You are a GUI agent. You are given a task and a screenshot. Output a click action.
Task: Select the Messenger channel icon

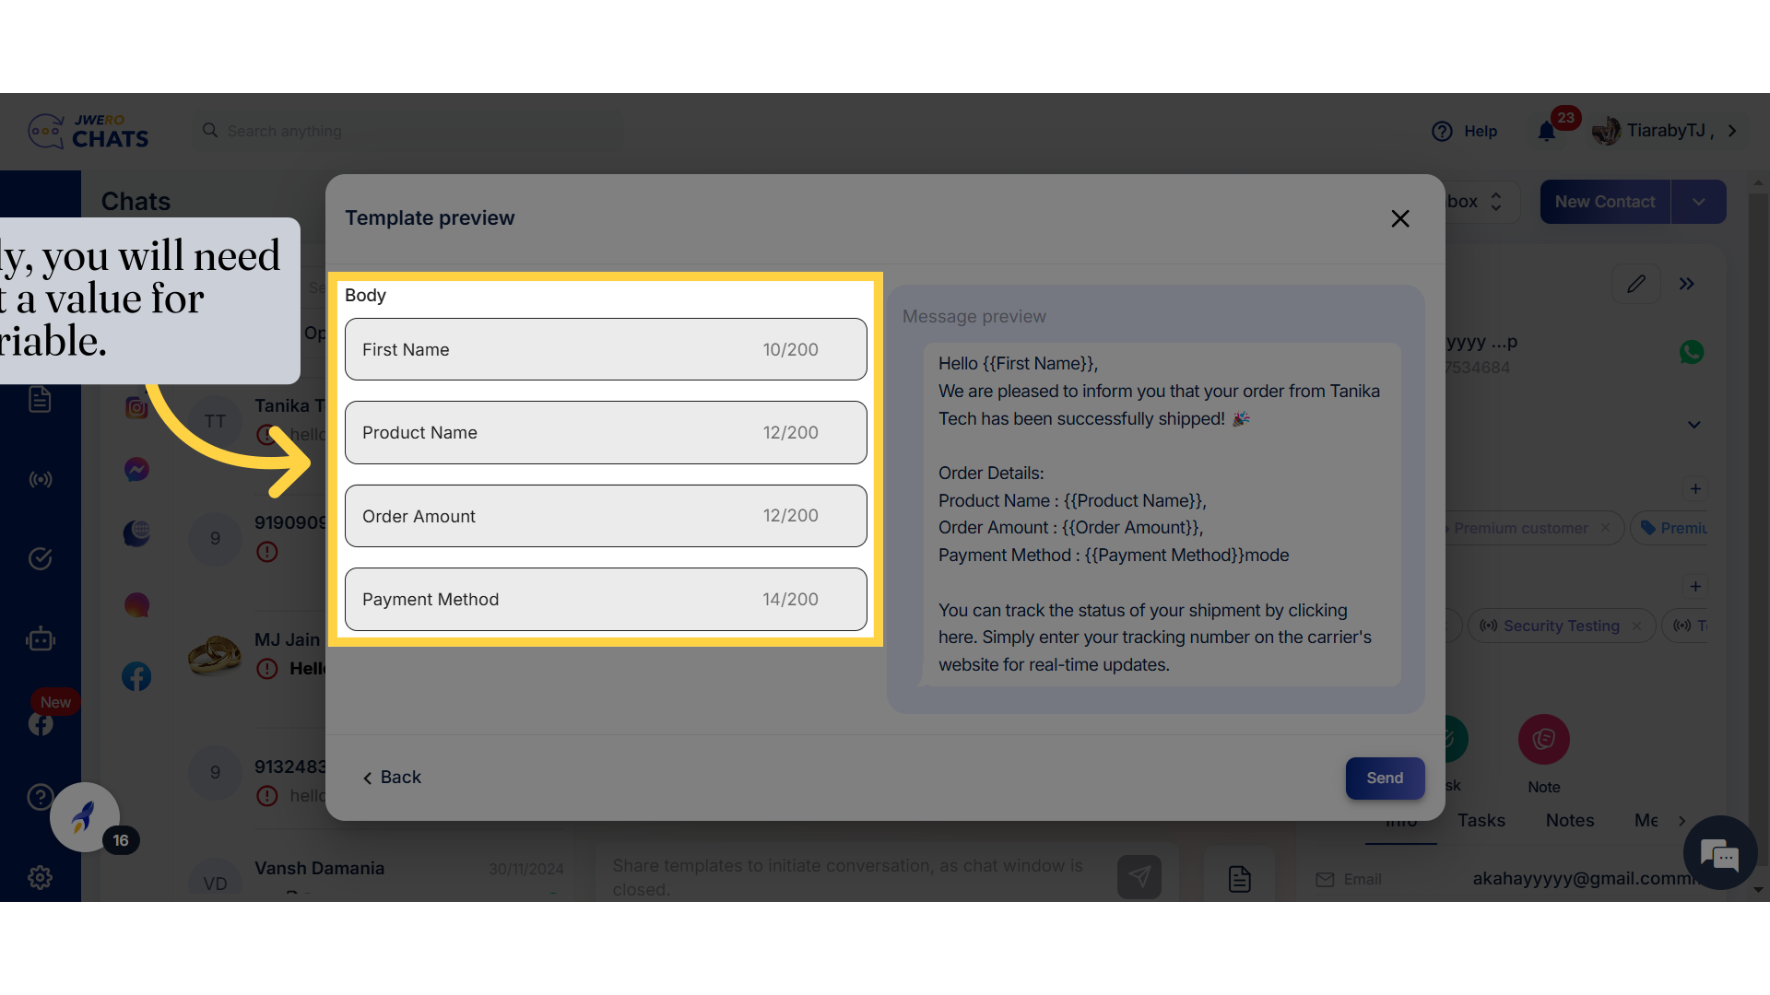(x=136, y=470)
